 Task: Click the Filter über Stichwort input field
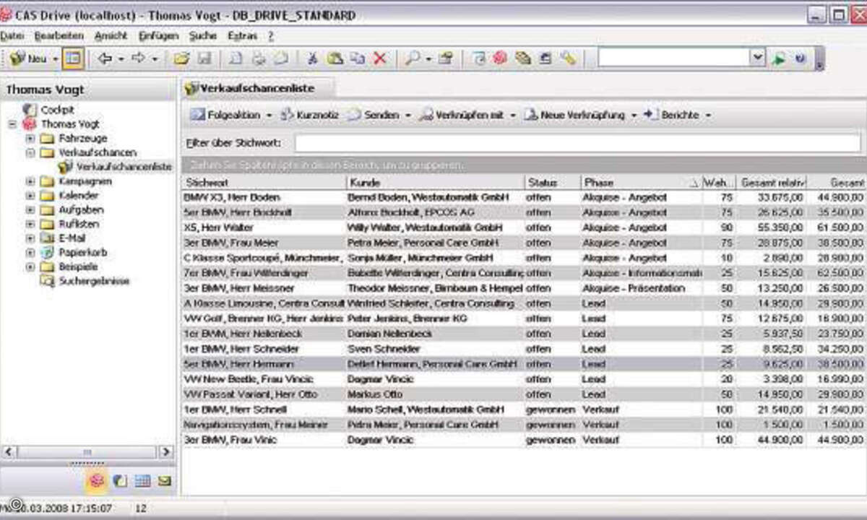click(x=577, y=143)
